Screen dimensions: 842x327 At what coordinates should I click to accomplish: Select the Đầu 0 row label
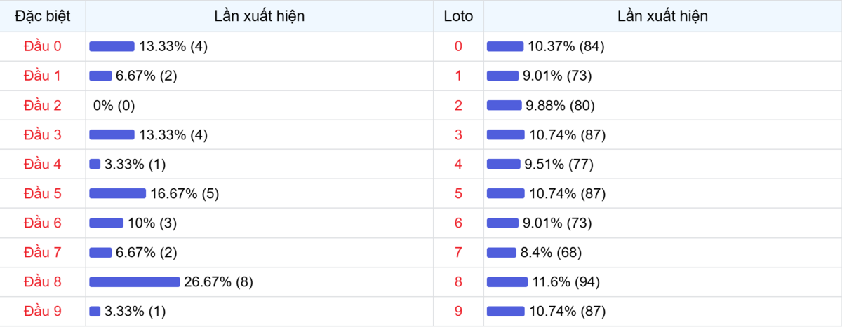(x=43, y=46)
